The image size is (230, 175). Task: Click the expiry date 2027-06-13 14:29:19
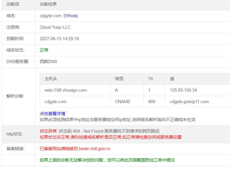point(59,39)
